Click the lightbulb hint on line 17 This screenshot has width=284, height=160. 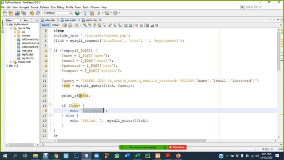[46, 111]
